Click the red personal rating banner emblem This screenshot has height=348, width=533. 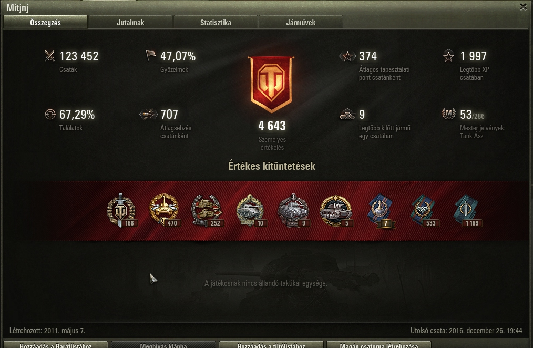[x=271, y=84]
